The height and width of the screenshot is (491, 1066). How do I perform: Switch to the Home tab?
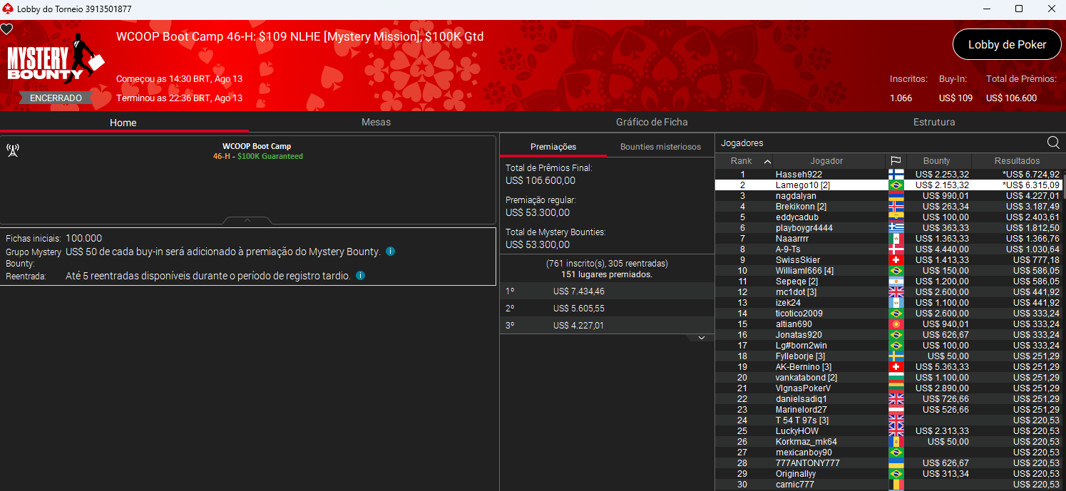tap(123, 123)
